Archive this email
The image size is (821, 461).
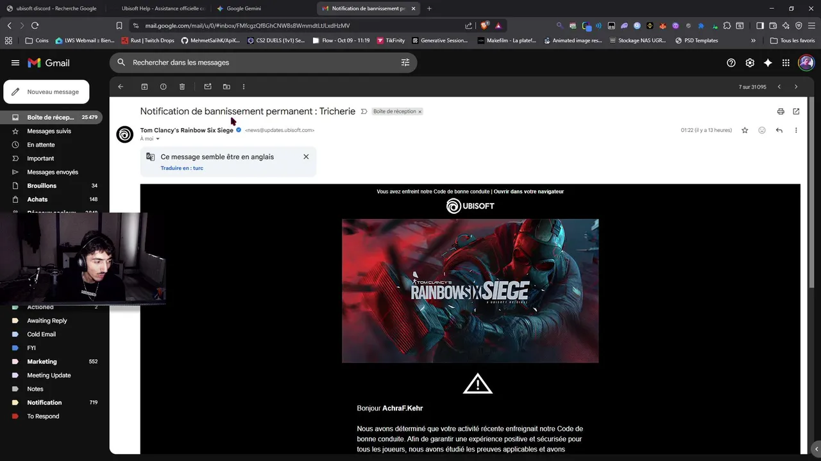(x=144, y=86)
